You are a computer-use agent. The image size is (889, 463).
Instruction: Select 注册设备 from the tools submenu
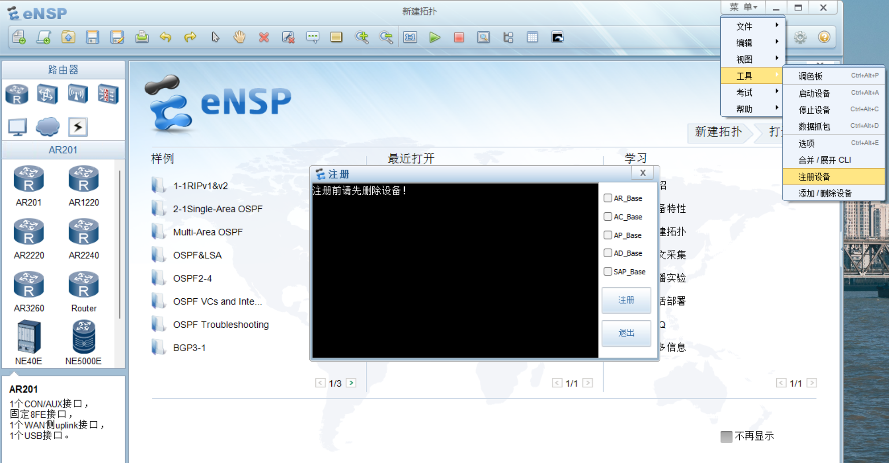(834, 177)
